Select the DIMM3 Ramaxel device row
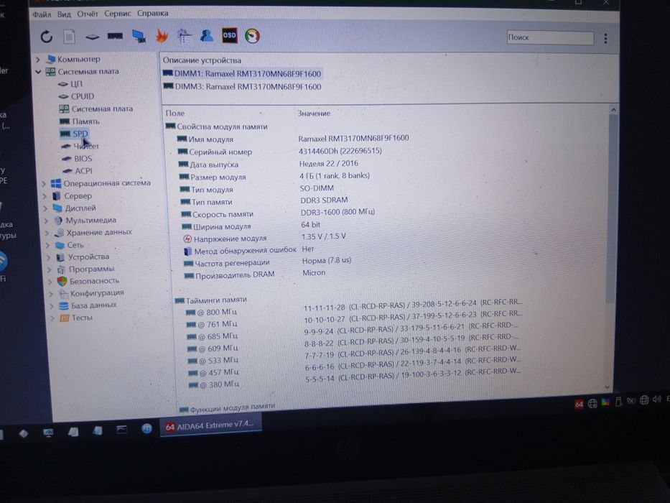This screenshot has height=503, width=670. point(242,87)
